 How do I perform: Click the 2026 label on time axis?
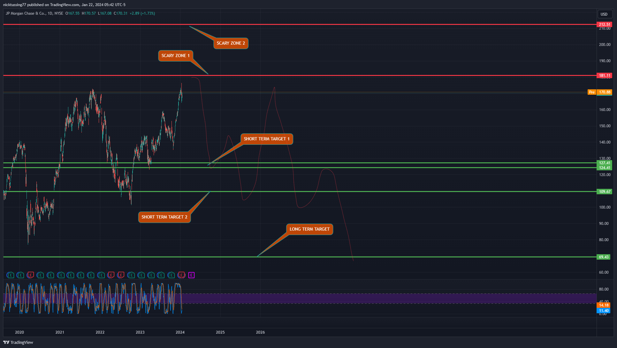[x=260, y=332]
